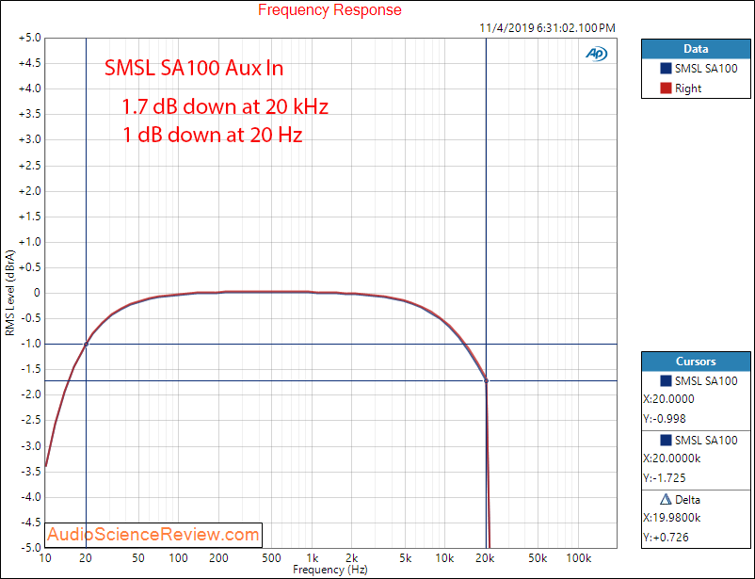Screen dimensions: 755x579
Task: Click the X:20.0000k cursor value
Action: click(x=672, y=458)
